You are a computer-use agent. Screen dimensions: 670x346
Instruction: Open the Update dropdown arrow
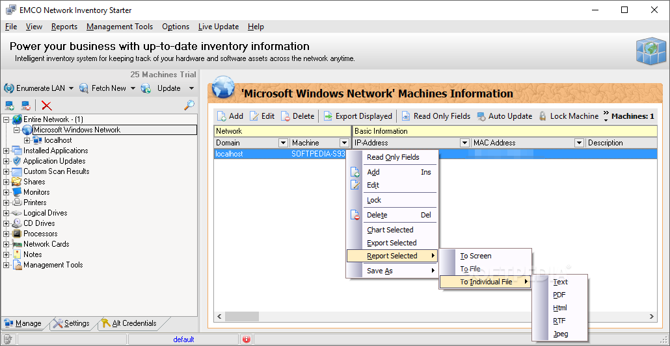point(191,88)
